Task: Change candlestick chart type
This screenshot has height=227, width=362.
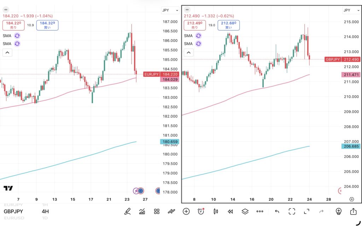Action: click(x=215, y=211)
